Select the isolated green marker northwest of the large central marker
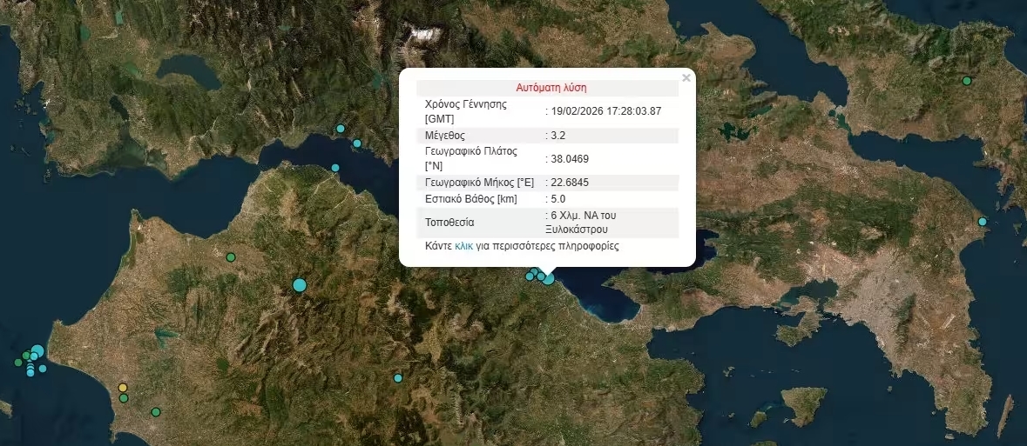Viewport: 1027px width, 446px height. (x=231, y=256)
